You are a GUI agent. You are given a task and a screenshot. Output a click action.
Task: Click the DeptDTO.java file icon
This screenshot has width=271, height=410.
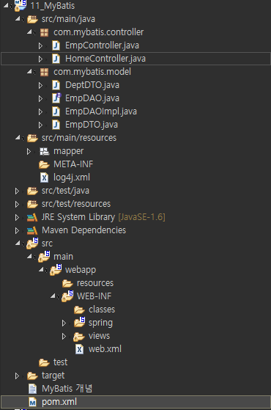coord(56,85)
